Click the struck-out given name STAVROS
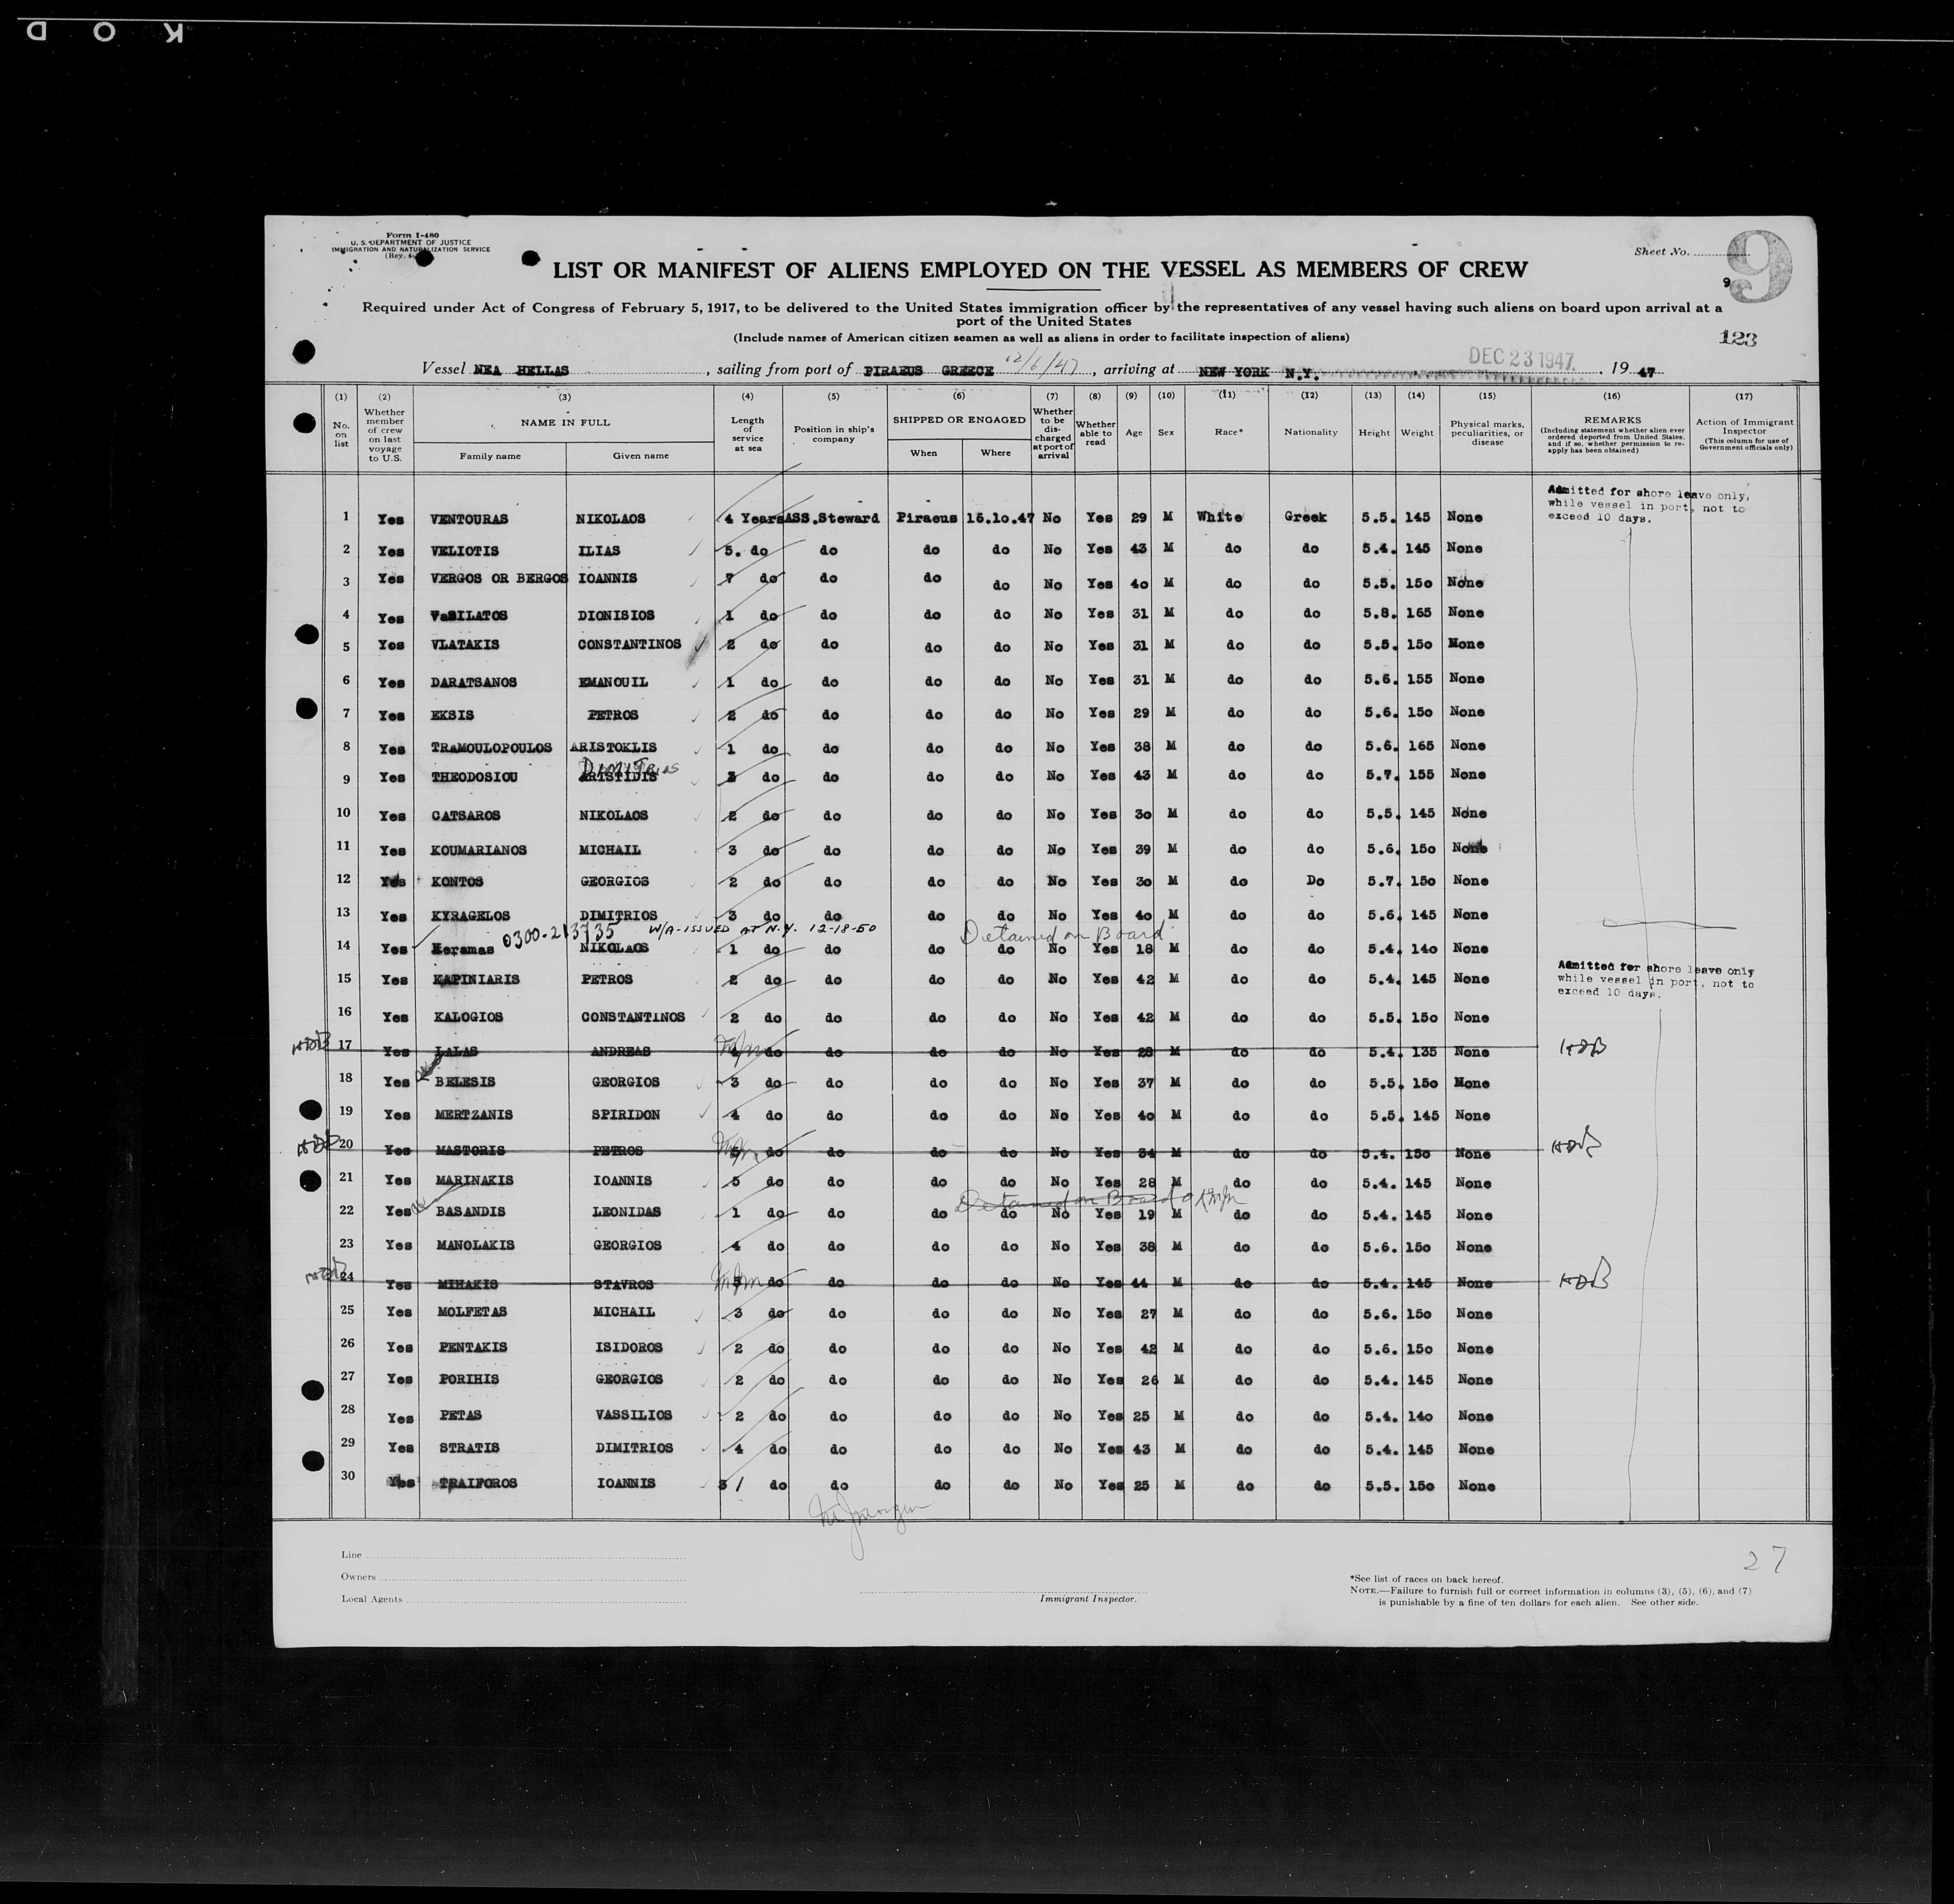 click(x=624, y=1285)
